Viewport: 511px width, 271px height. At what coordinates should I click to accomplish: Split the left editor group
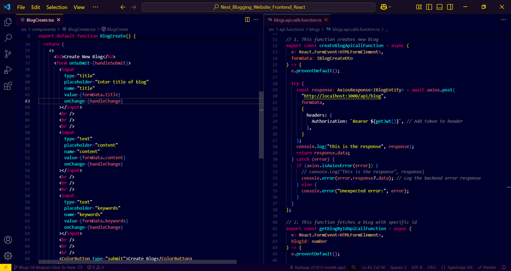247,20
